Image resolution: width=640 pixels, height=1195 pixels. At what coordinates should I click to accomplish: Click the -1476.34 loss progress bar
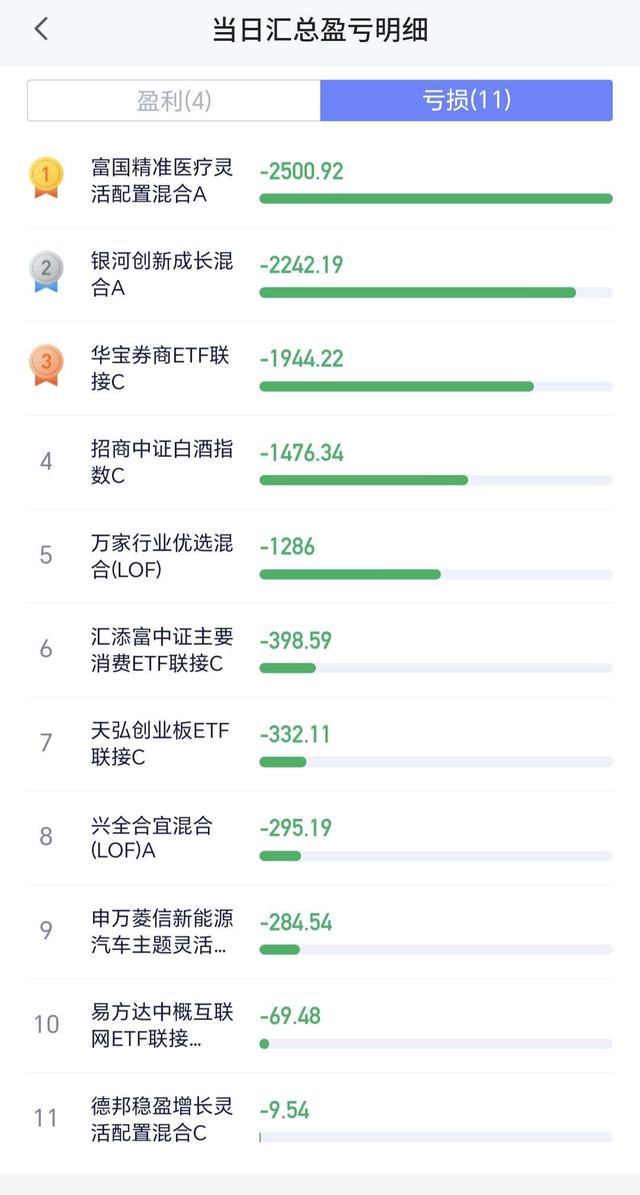[x=436, y=480]
